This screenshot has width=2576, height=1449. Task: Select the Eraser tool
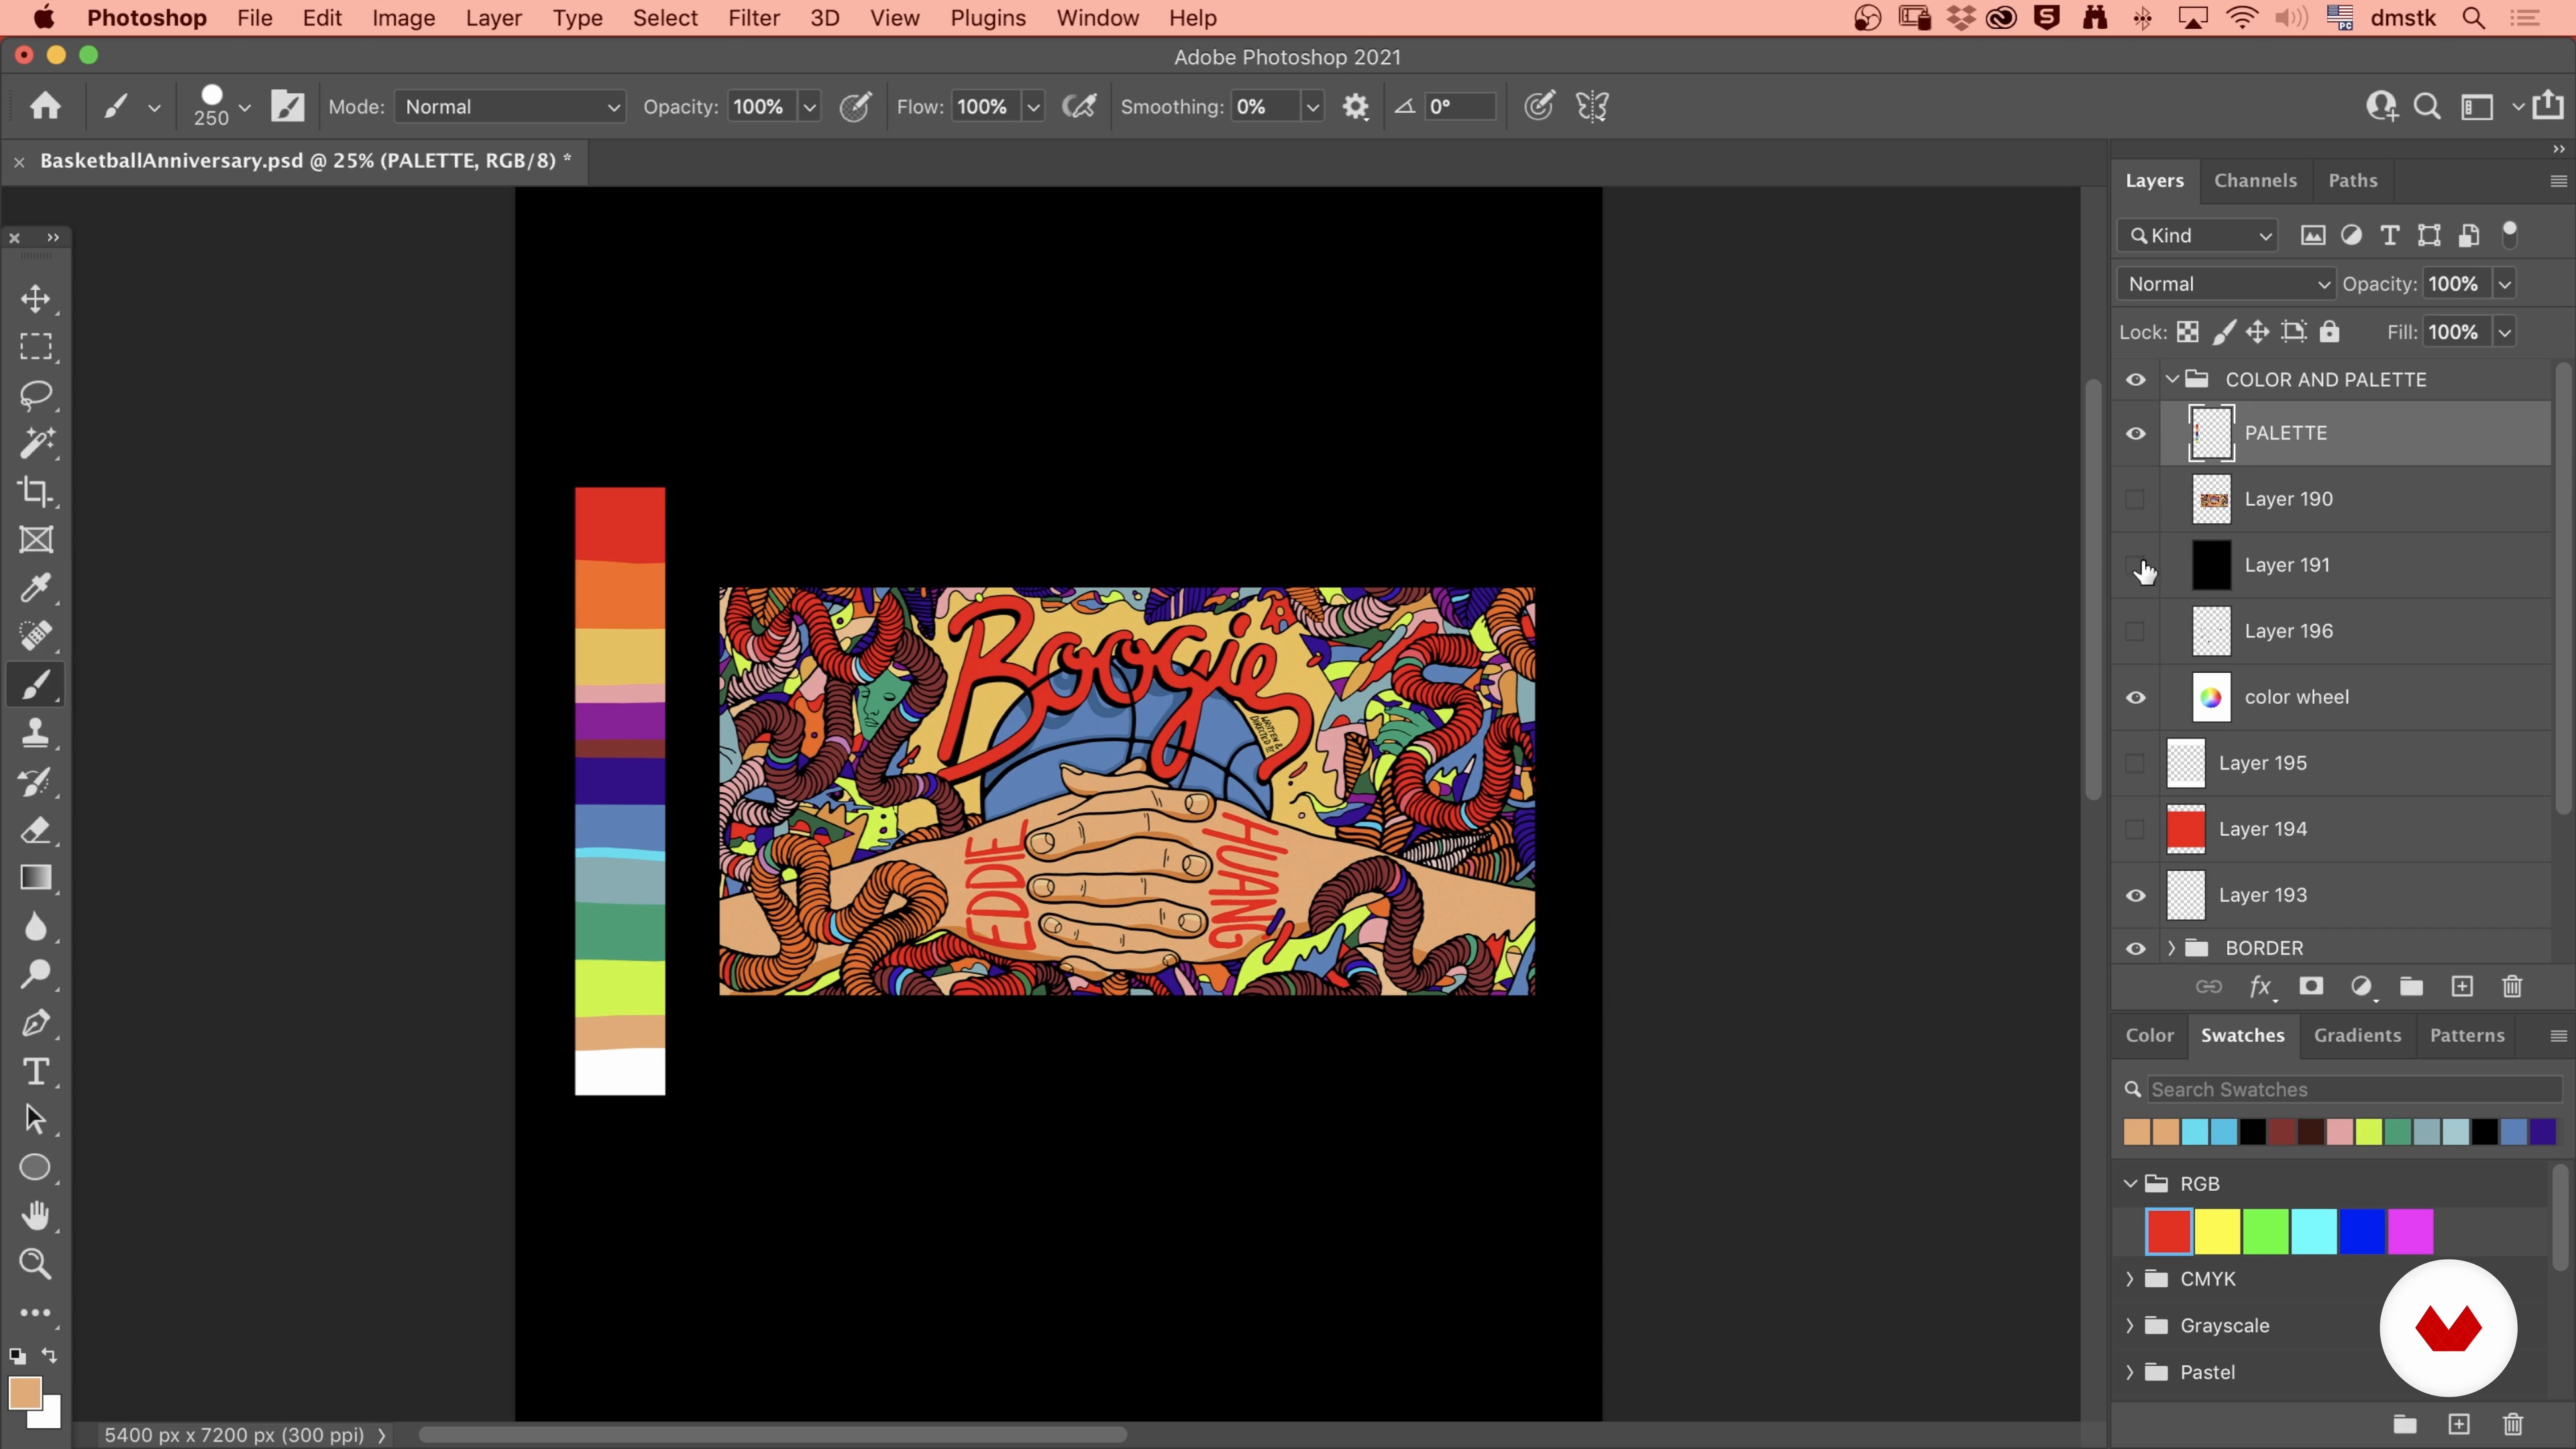pyautogui.click(x=36, y=830)
